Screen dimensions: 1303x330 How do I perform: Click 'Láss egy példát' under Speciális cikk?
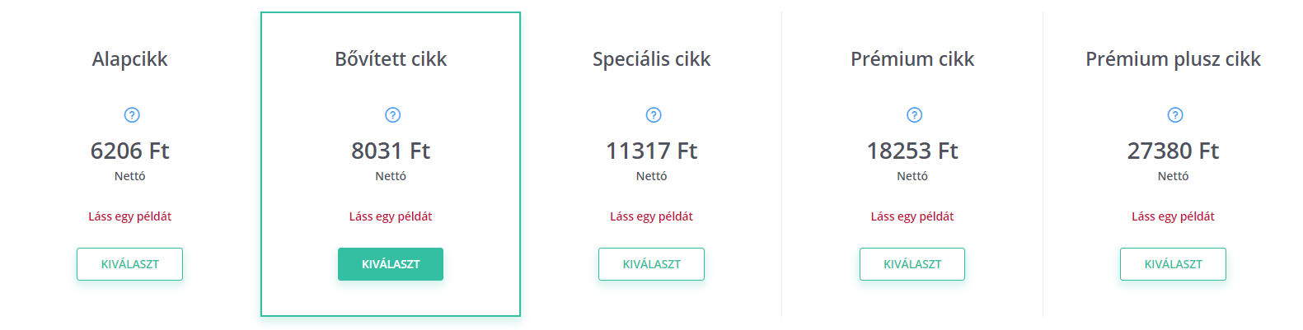click(x=651, y=216)
